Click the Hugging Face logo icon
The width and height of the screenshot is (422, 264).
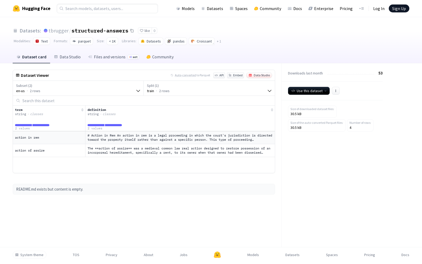coord(16,8)
